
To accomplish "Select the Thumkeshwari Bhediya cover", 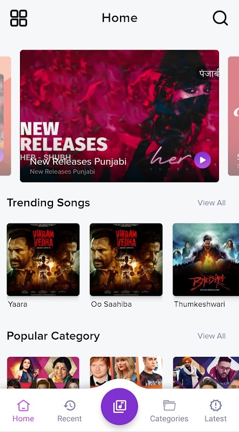I will tap(206, 260).
